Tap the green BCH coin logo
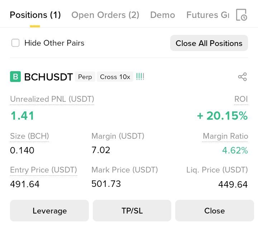This screenshot has width=258, height=225. (15, 77)
